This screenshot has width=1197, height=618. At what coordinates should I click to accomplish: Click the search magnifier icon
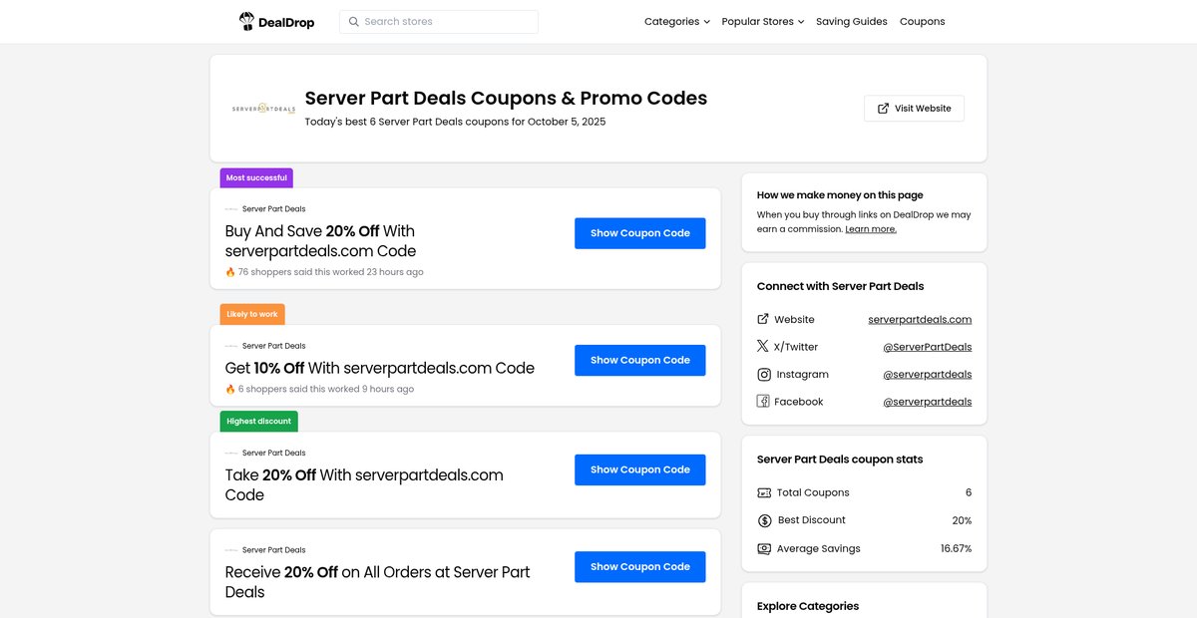[353, 21]
